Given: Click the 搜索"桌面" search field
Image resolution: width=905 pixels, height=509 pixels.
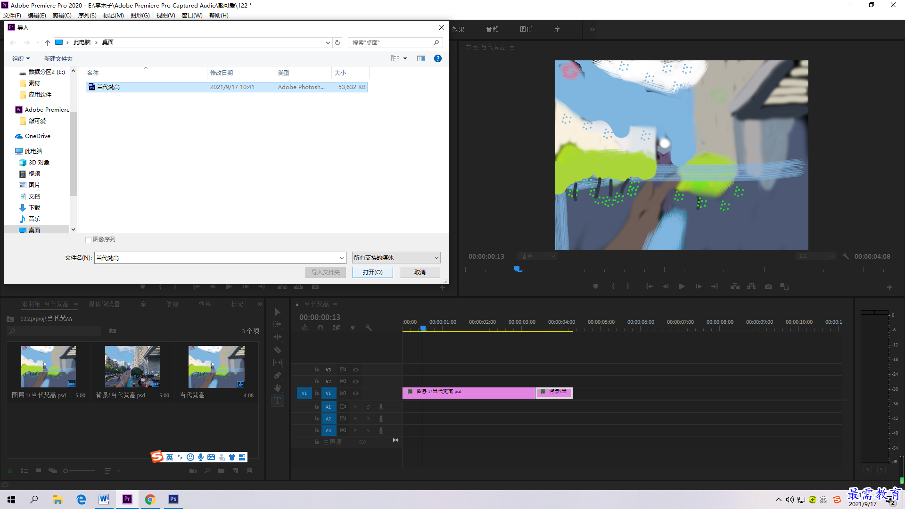Looking at the screenshot, I should click(395, 42).
